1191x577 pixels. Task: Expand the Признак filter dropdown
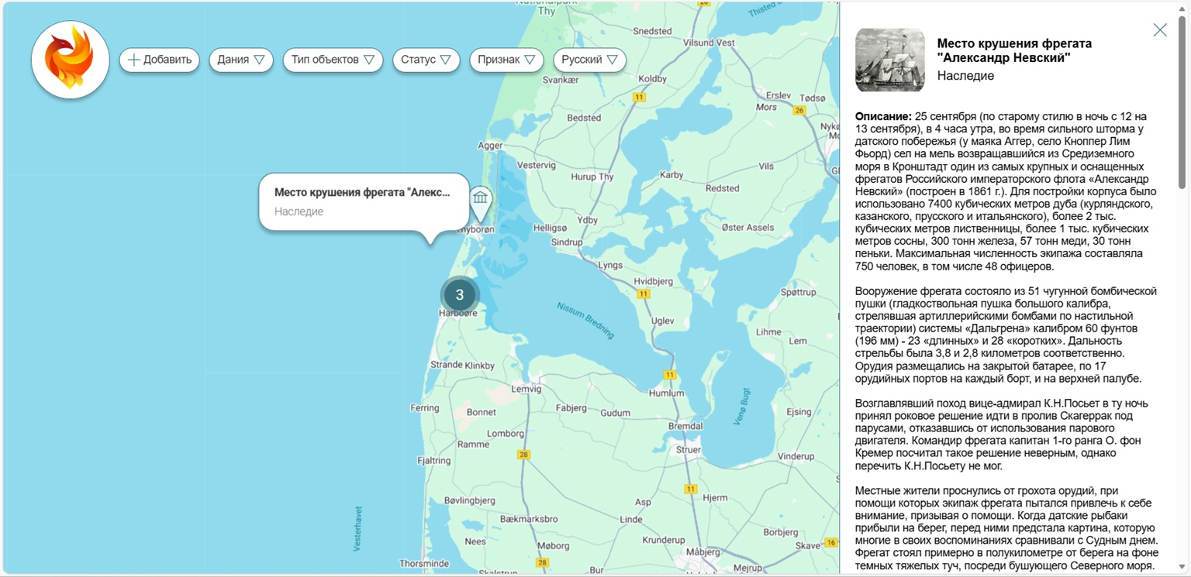506,60
